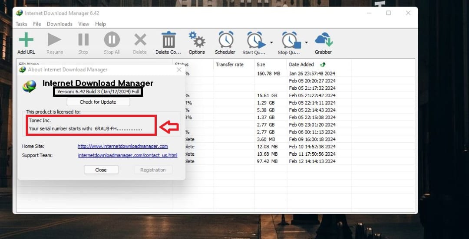The image size is (469, 239).
Task: Click the Delete Completed trash icon
Action: (x=168, y=40)
